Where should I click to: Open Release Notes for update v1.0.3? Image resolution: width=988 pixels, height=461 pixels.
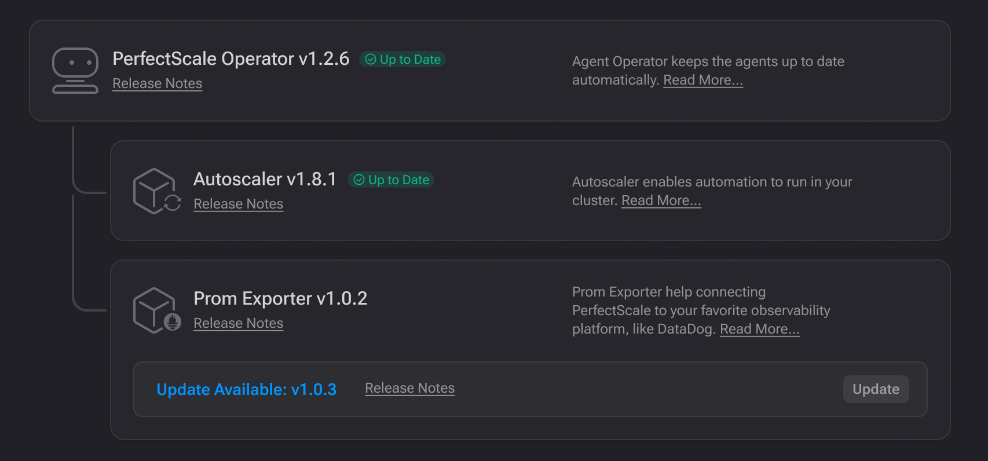[410, 388]
